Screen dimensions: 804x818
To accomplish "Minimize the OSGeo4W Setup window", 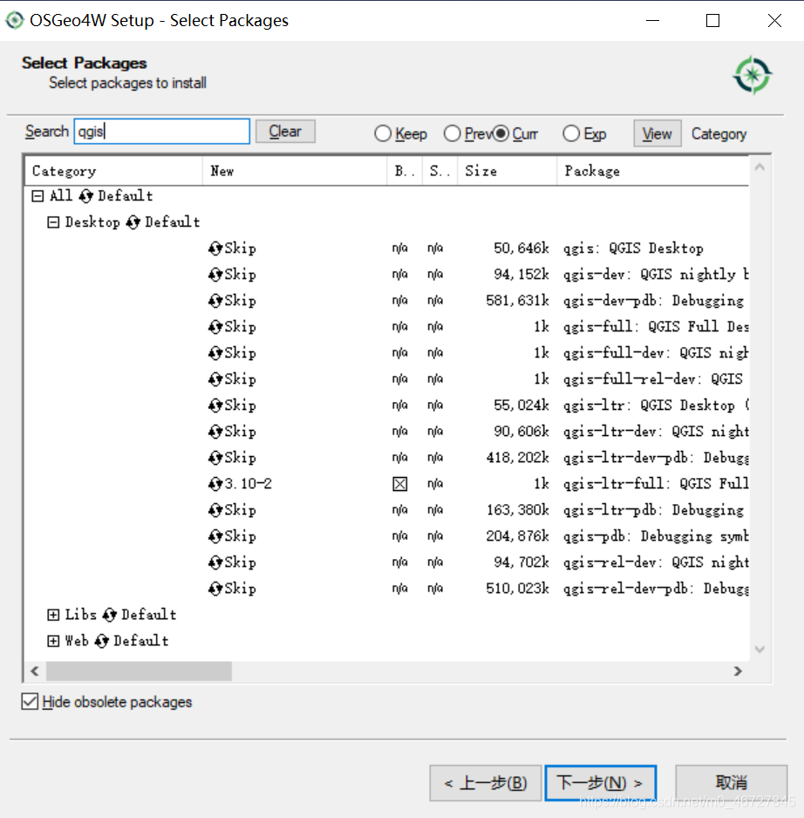I will pos(652,20).
